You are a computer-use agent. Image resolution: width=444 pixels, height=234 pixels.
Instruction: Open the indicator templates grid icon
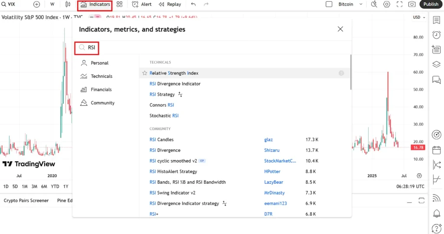[120, 4]
